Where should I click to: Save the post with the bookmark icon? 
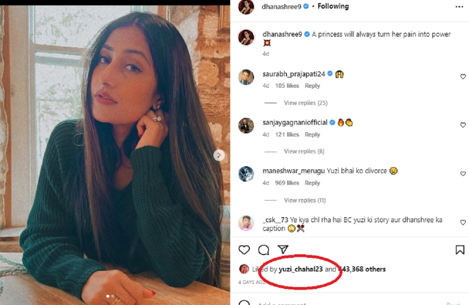coord(460,250)
